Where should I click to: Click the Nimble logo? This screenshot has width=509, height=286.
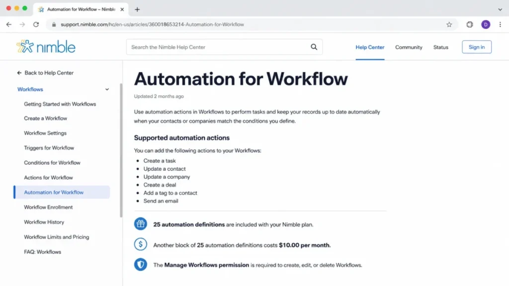[46, 47]
